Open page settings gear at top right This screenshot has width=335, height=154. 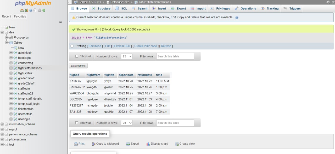tap(328, 2)
